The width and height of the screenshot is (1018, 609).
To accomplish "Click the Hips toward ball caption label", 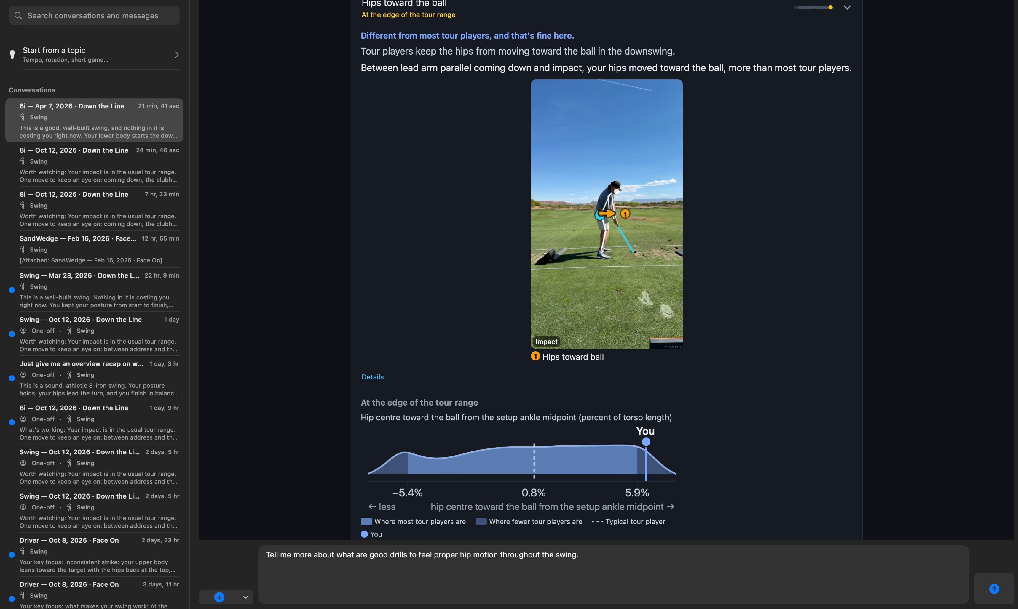I will point(573,357).
